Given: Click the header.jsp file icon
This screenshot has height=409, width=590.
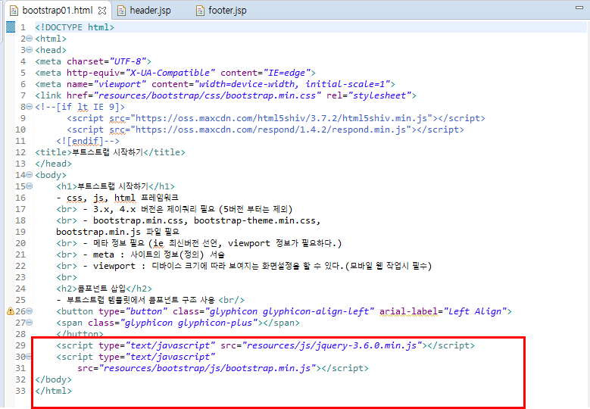Looking at the screenshot, I should (x=121, y=11).
